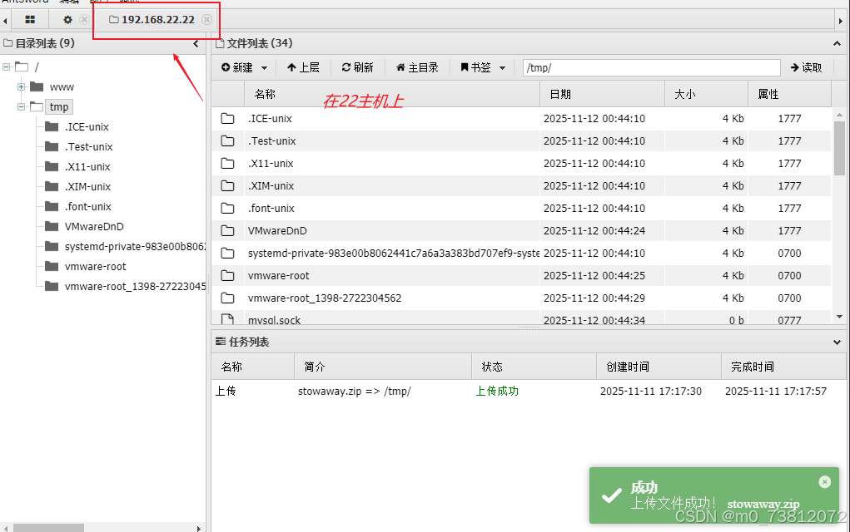Close the 成功 upload notification
The image size is (850, 532).
click(x=824, y=481)
